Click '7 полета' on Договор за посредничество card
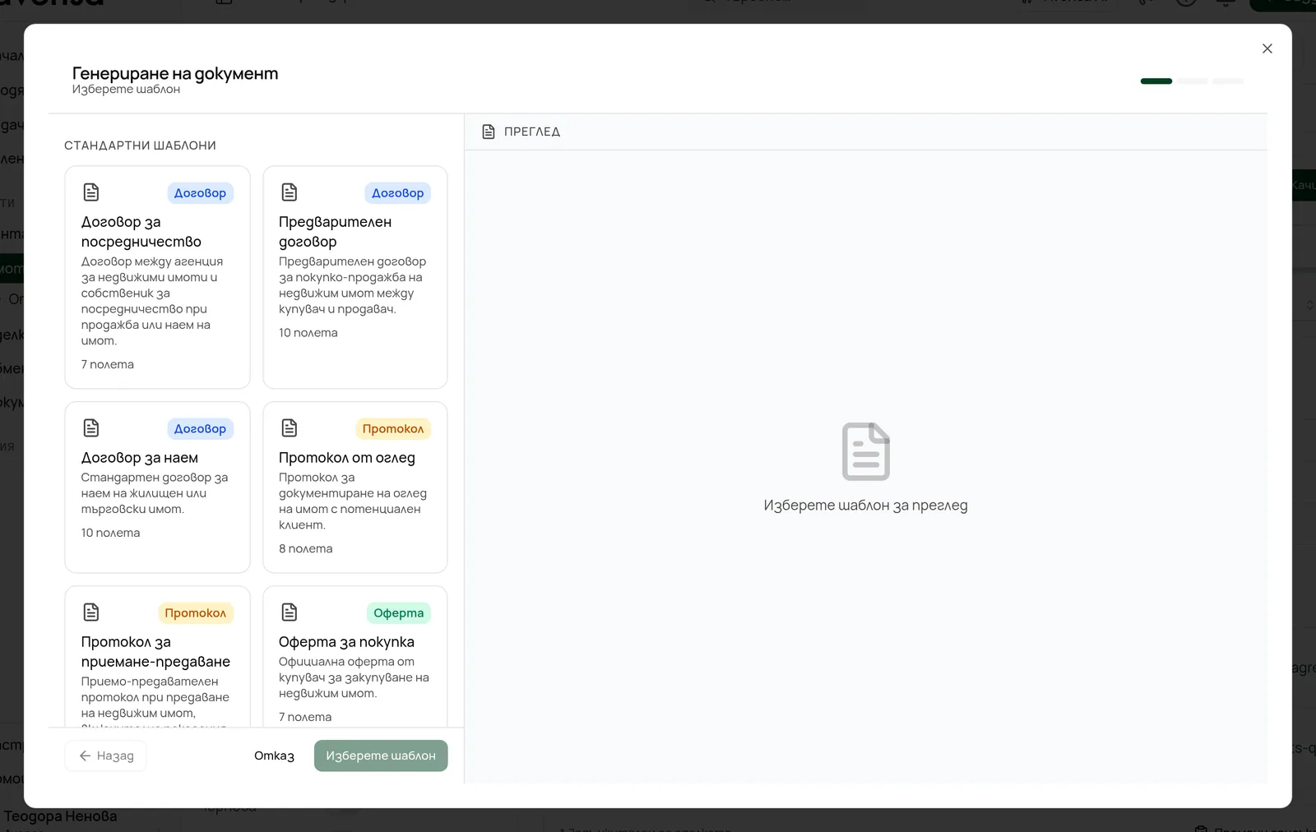Image resolution: width=1316 pixels, height=832 pixels. click(108, 364)
